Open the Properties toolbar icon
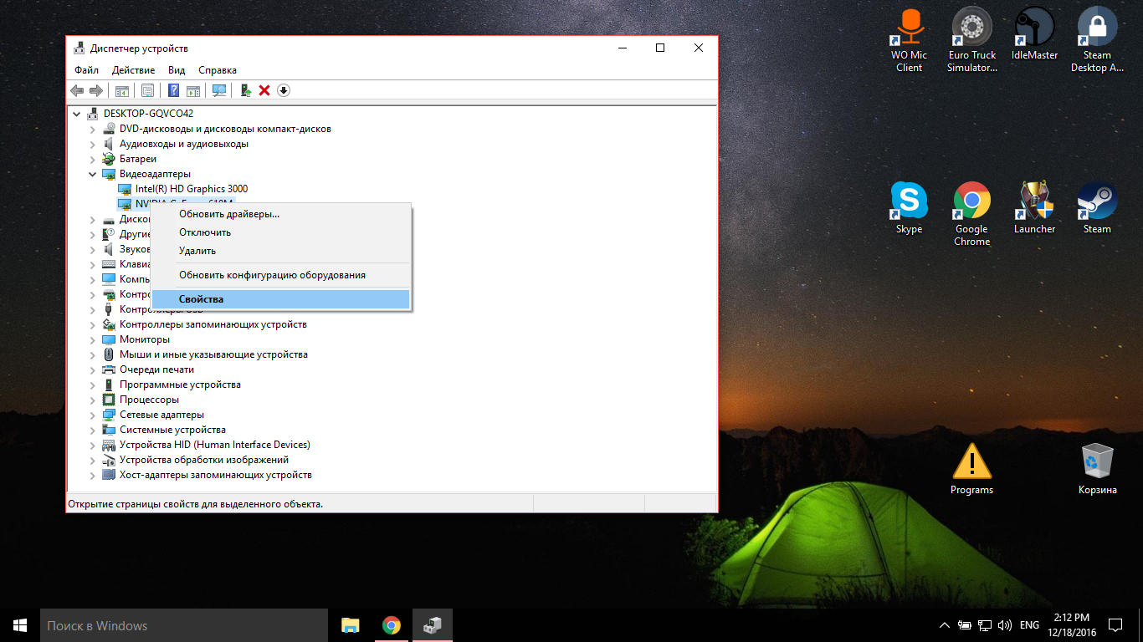 point(147,90)
